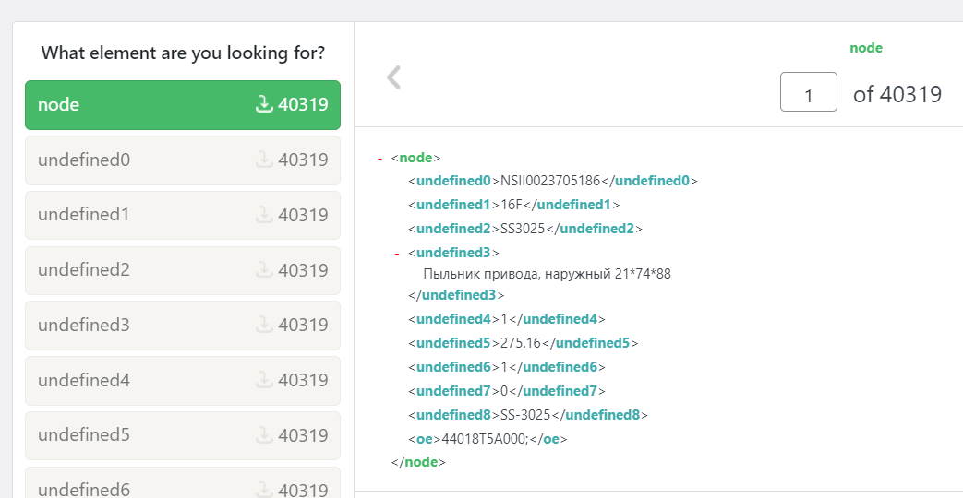Select undefined0 in the element list

(x=138, y=160)
